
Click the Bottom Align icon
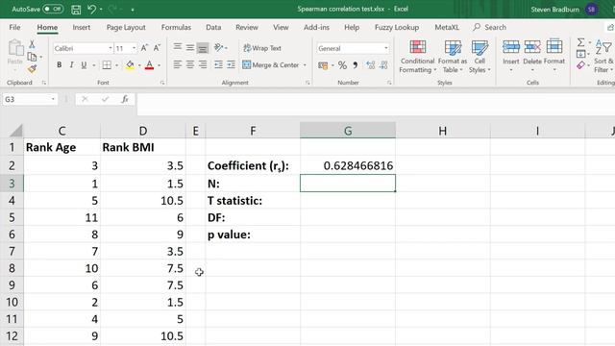tap(203, 48)
